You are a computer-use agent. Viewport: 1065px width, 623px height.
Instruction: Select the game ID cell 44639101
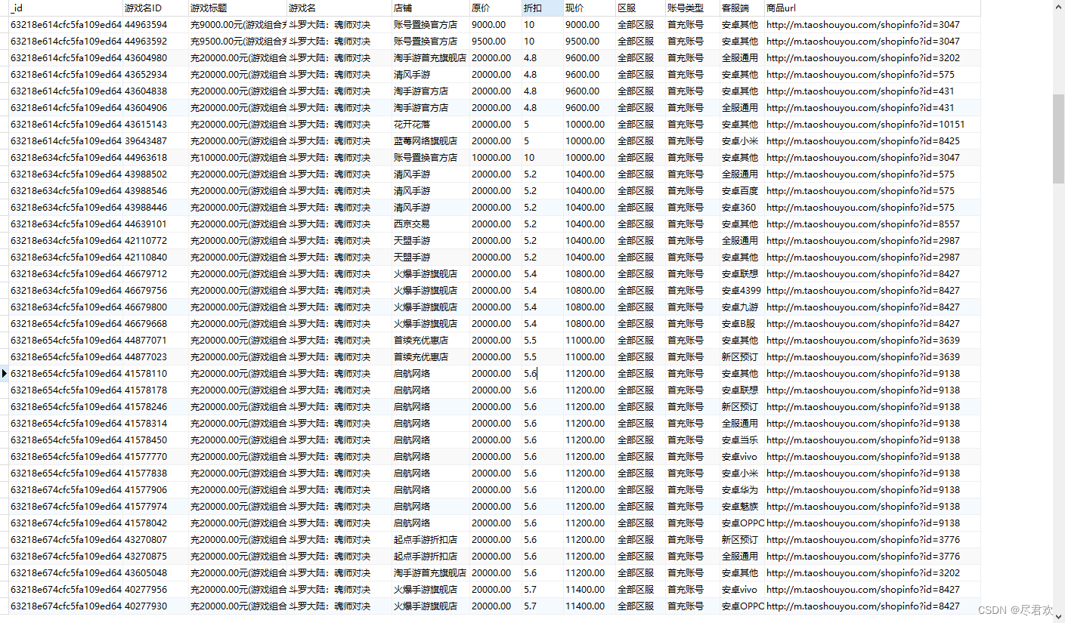coord(155,224)
